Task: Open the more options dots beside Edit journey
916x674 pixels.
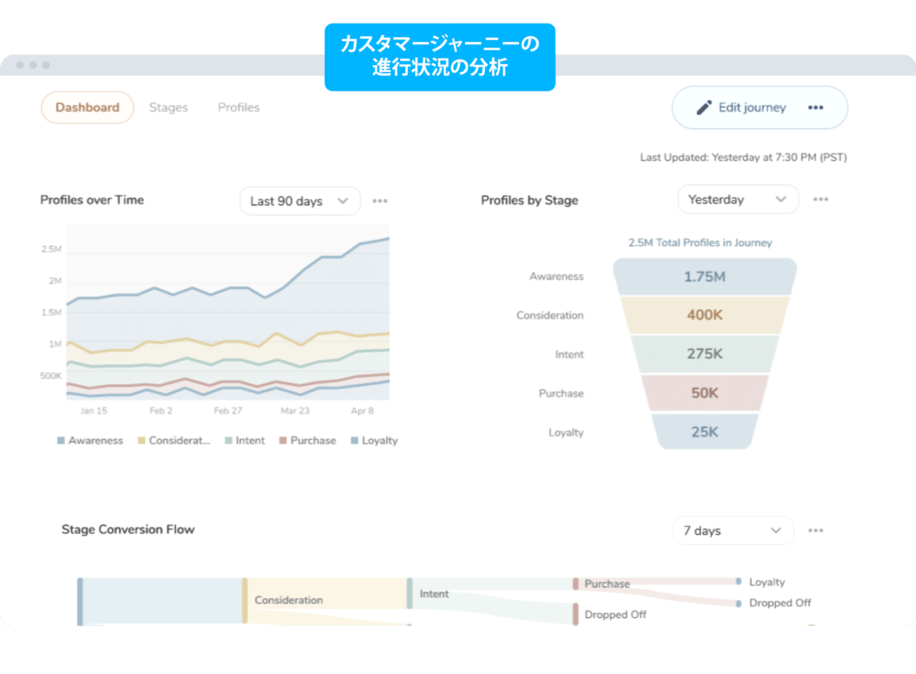Action: (x=815, y=108)
